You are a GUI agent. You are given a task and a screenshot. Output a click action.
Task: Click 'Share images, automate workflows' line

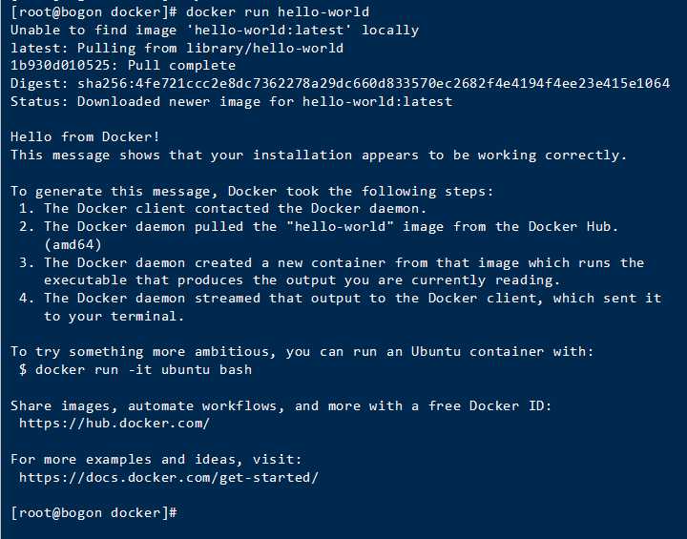[281, 405]
